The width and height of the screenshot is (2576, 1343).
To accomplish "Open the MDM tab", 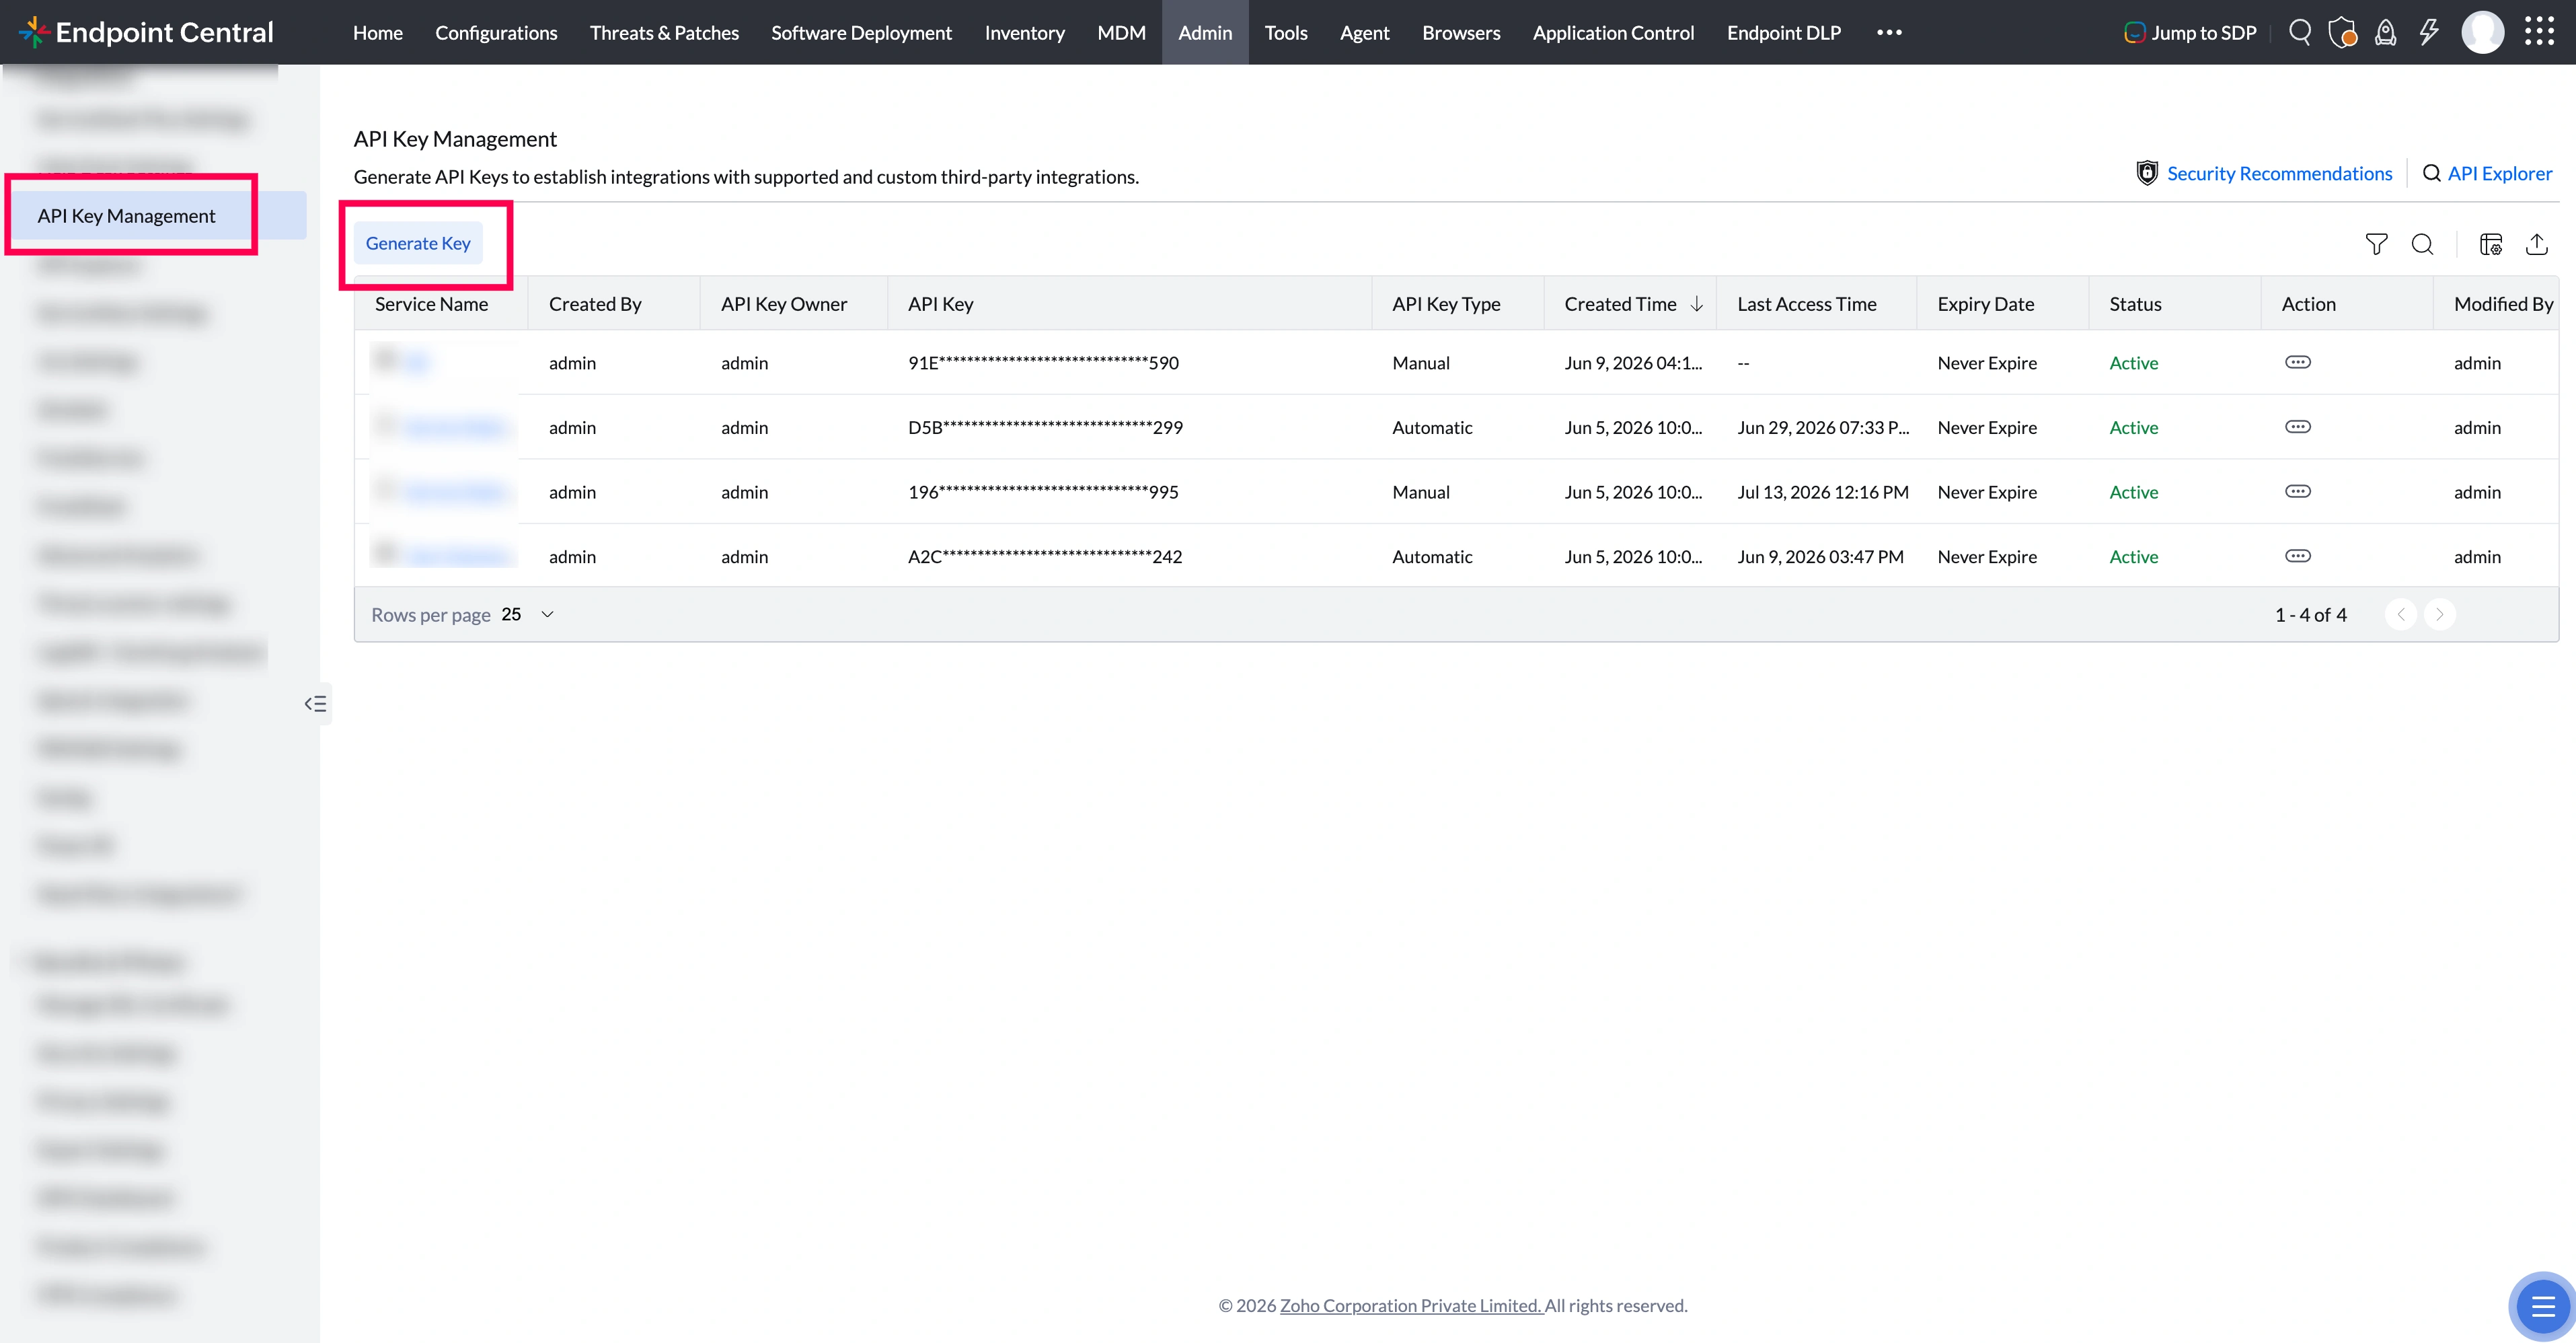I will [x=1121, y=32].
